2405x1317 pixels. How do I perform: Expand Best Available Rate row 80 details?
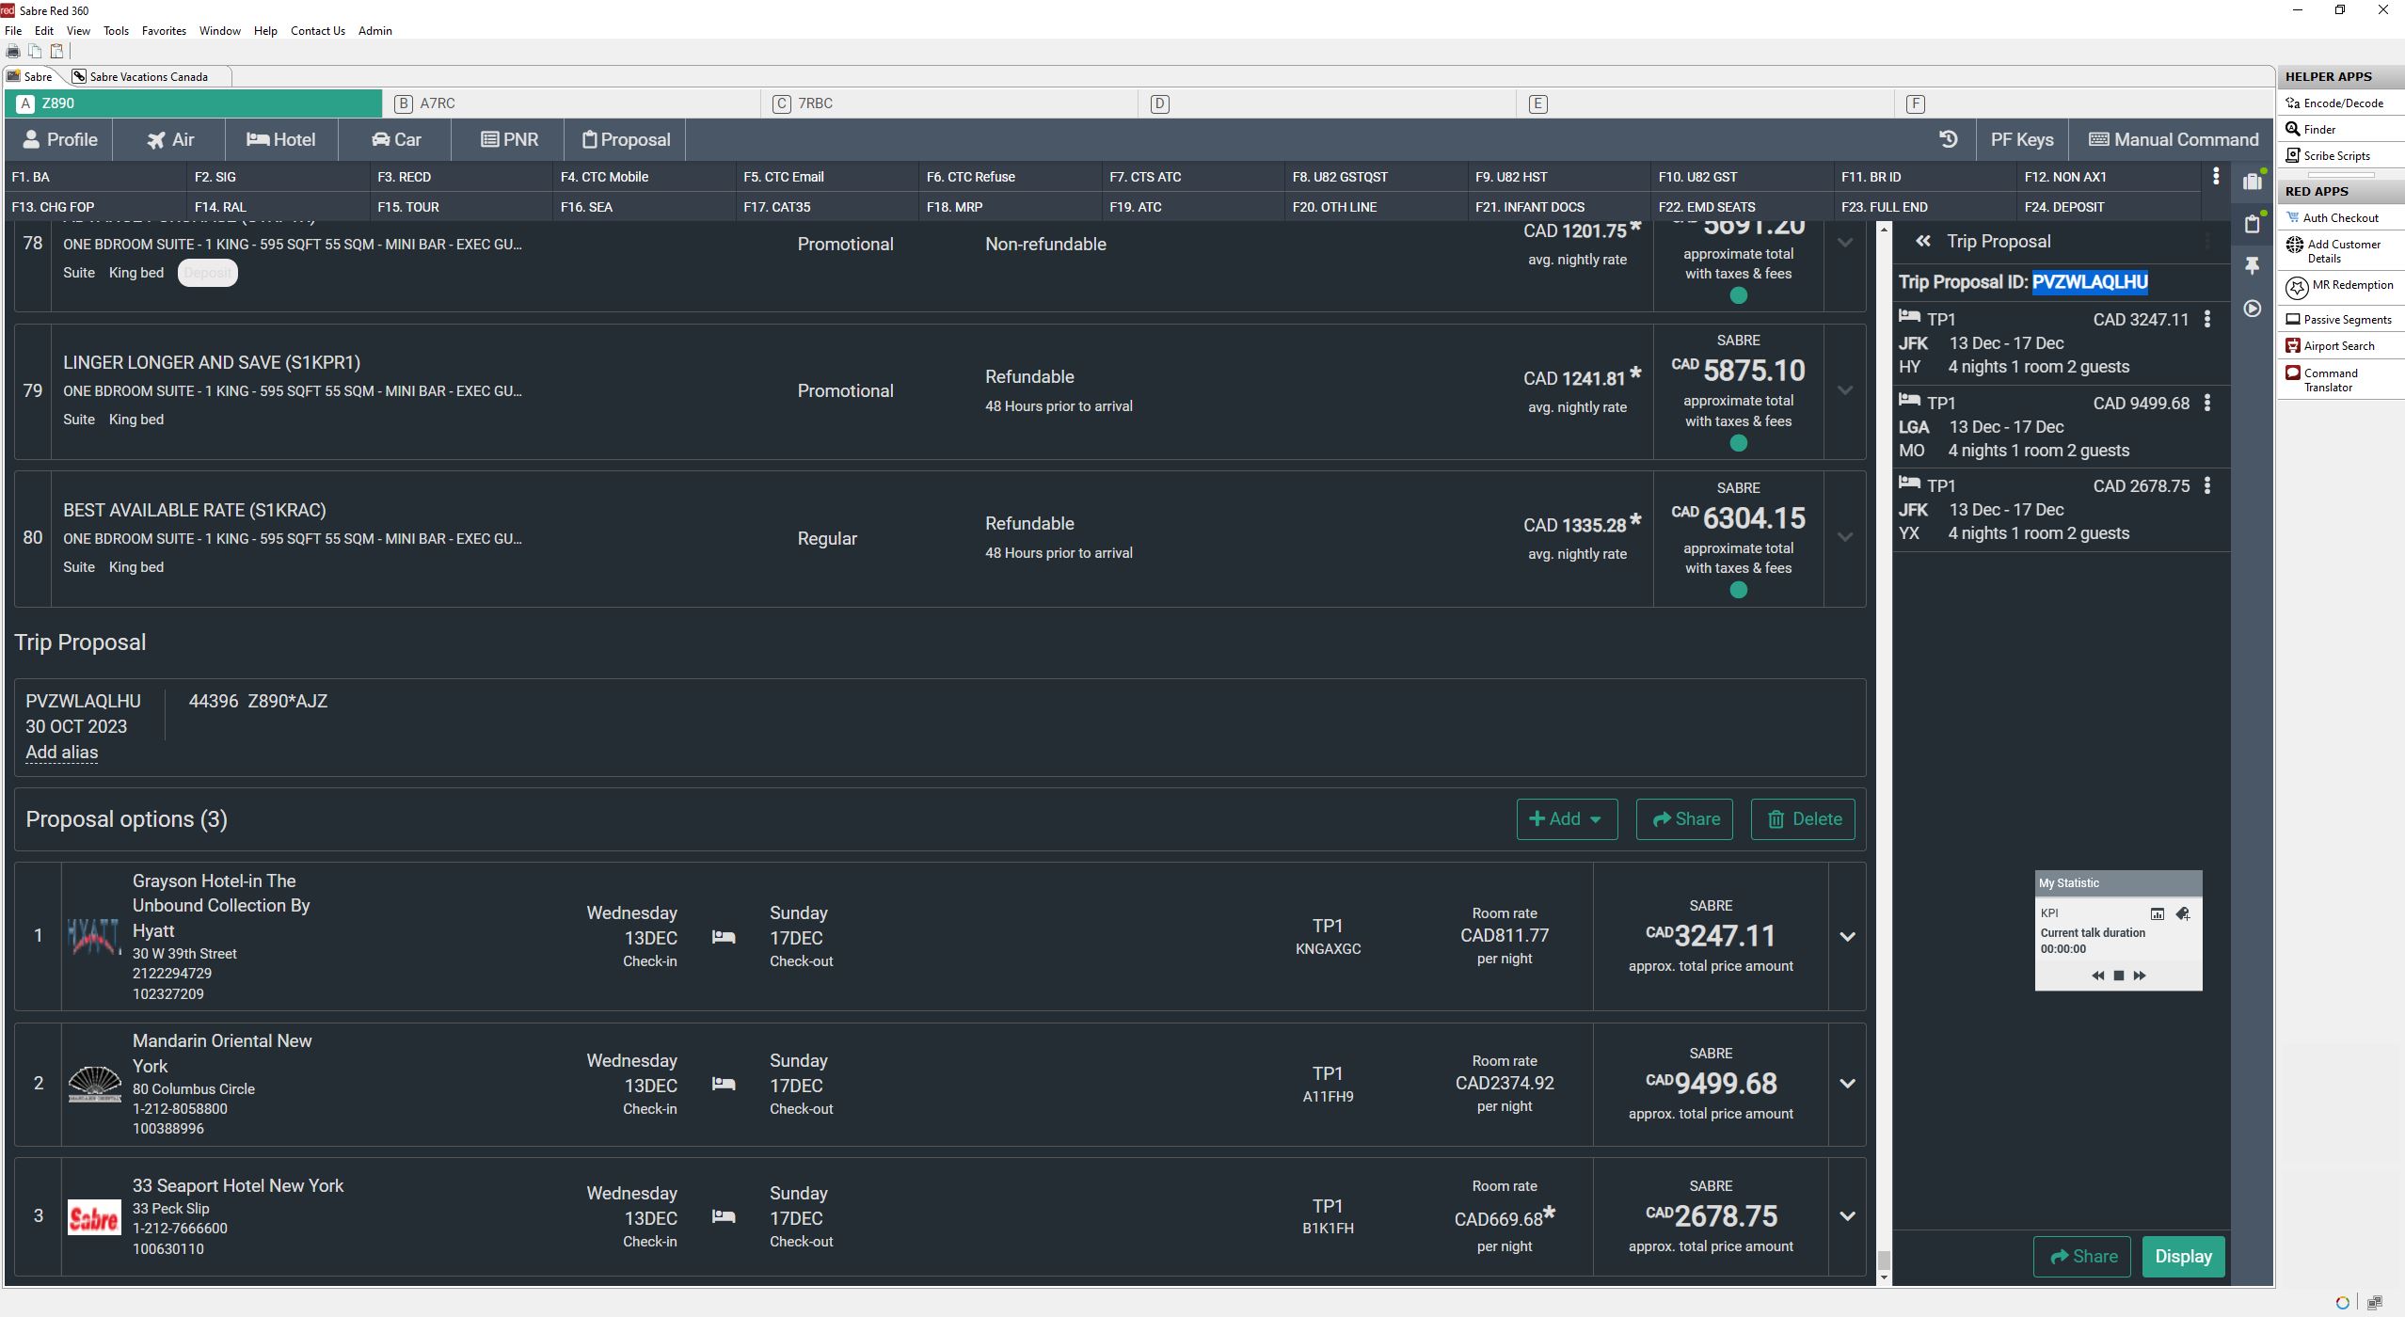[x=1845, y=538]
